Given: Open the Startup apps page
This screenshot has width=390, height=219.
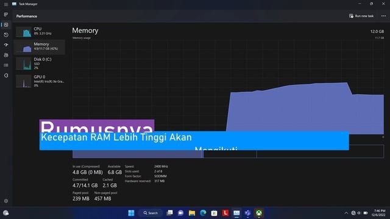Looking at the screenshot, I should (6, 45).
